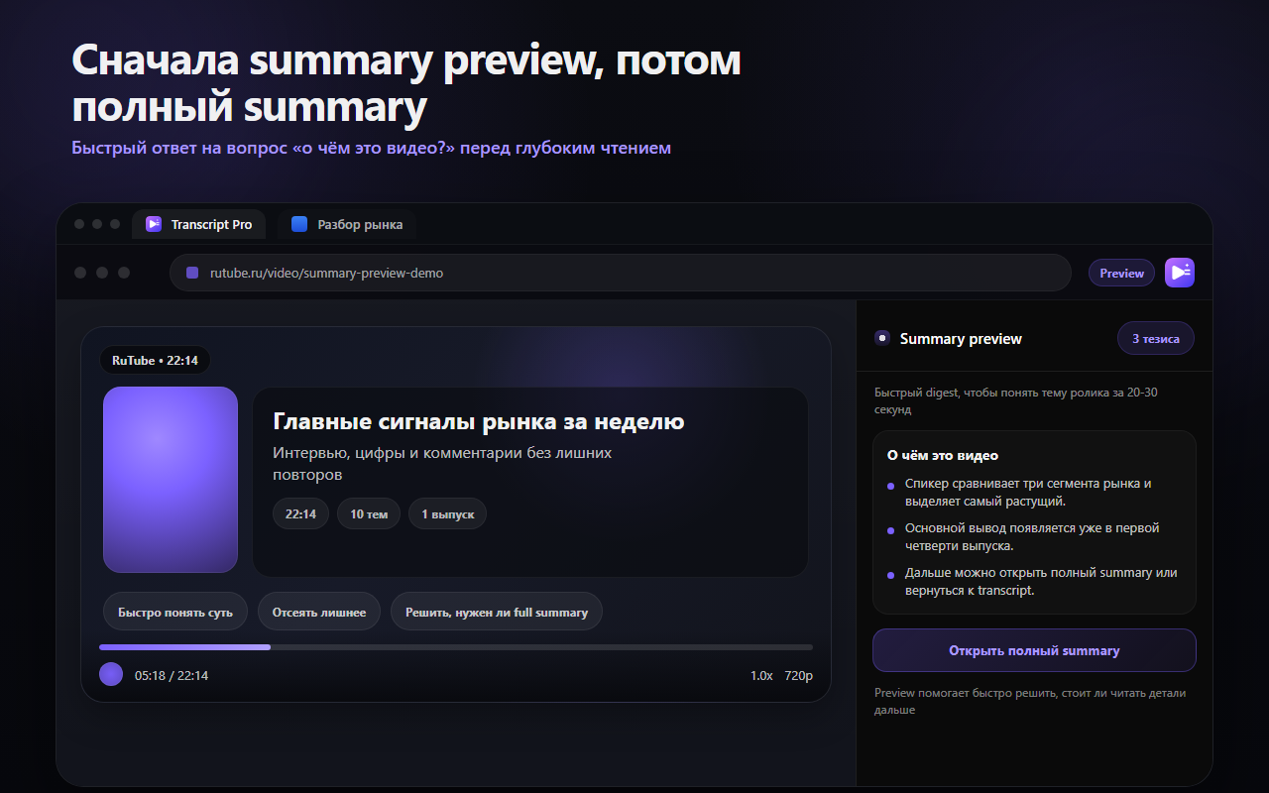
Task: Click the blue Разбор рынка tab favicon
Action: tap(299, 224)
